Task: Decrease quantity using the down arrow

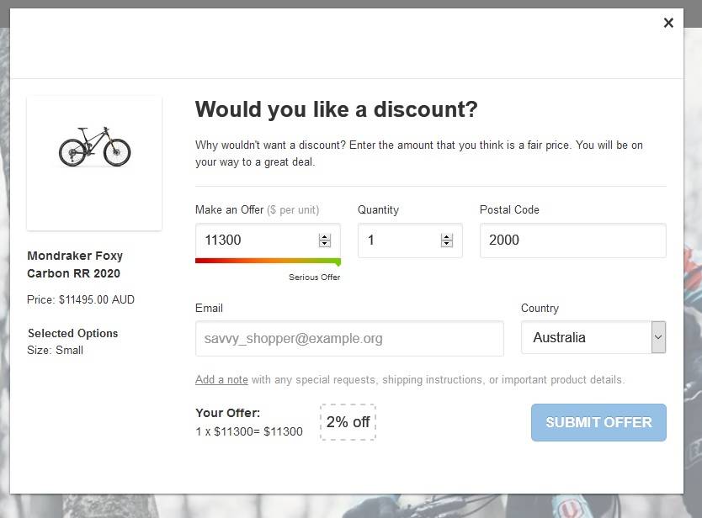Action: point(446,244)
